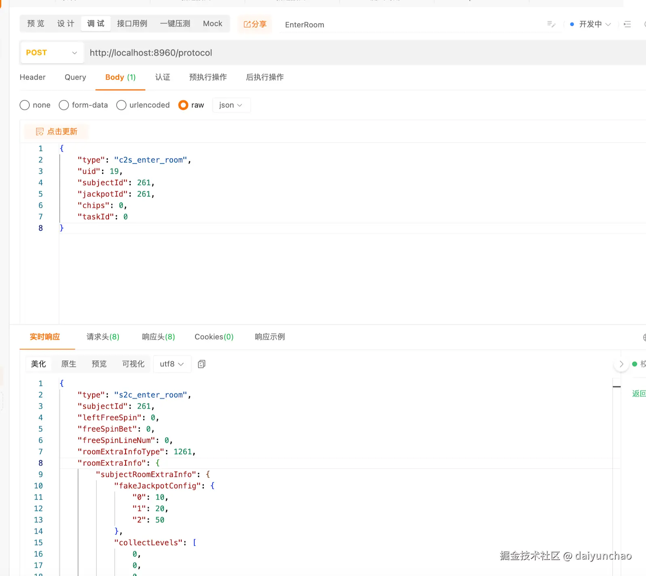Click the outline list icon right of 开发中

pos(627,24)
